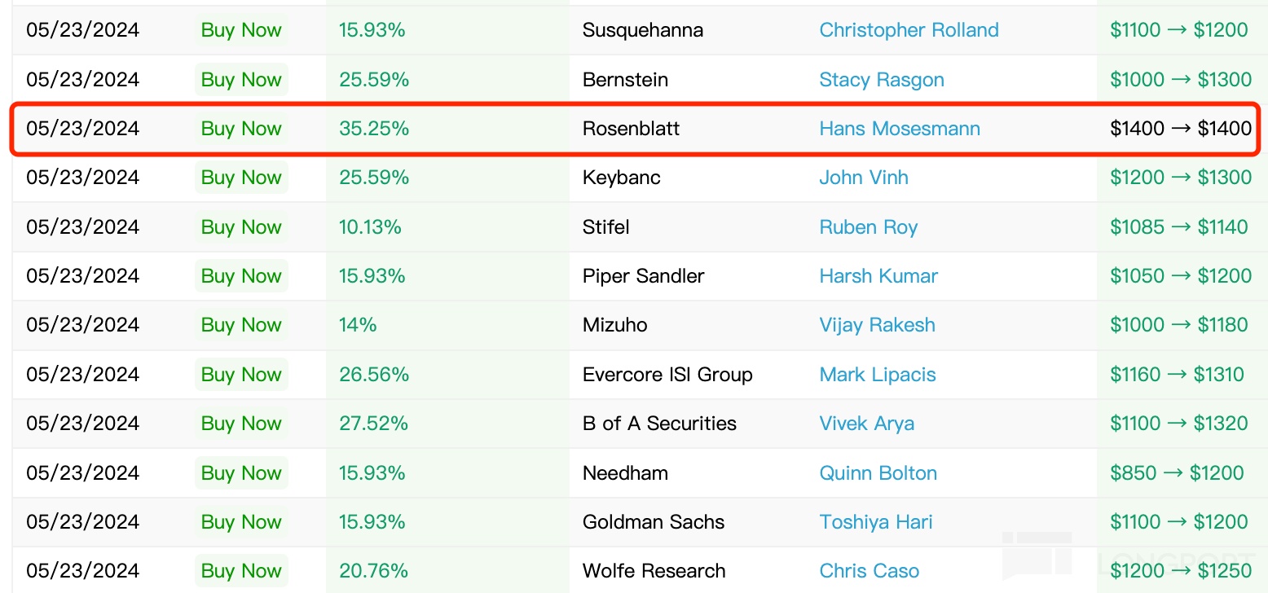Click Buy Now badge in Susquehanna row
The height and width of the screenshot is (593, 1268).
241,30
